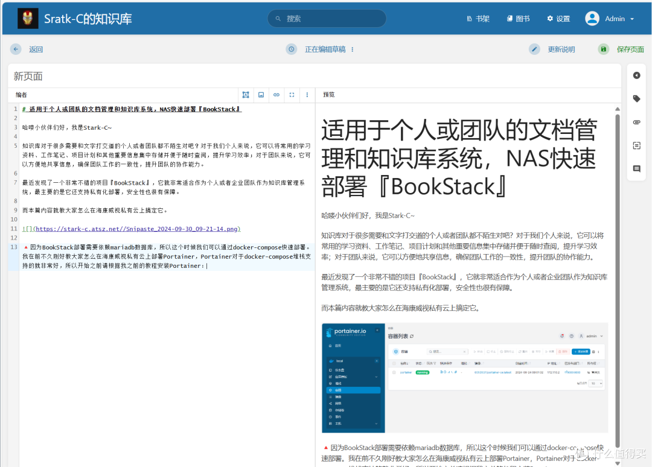Click the preview scrollbar down arrow
This screenshot has width=652, height=467.
[x=618, y=463]
